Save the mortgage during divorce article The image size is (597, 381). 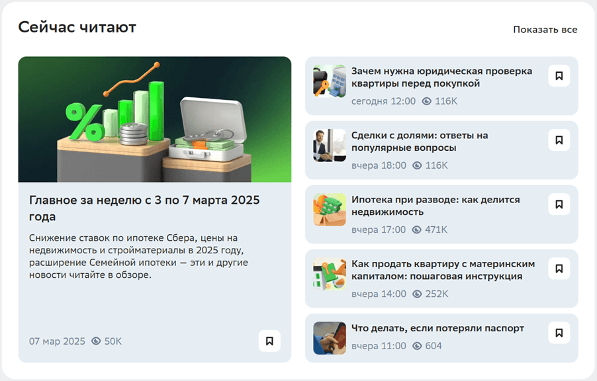click(559, 204)
